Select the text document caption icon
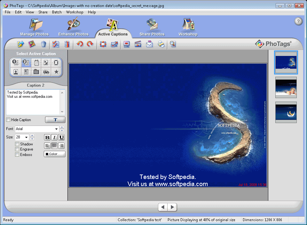Image resolution: width=307 pixels, height=225 pixels. coord(26,72)
